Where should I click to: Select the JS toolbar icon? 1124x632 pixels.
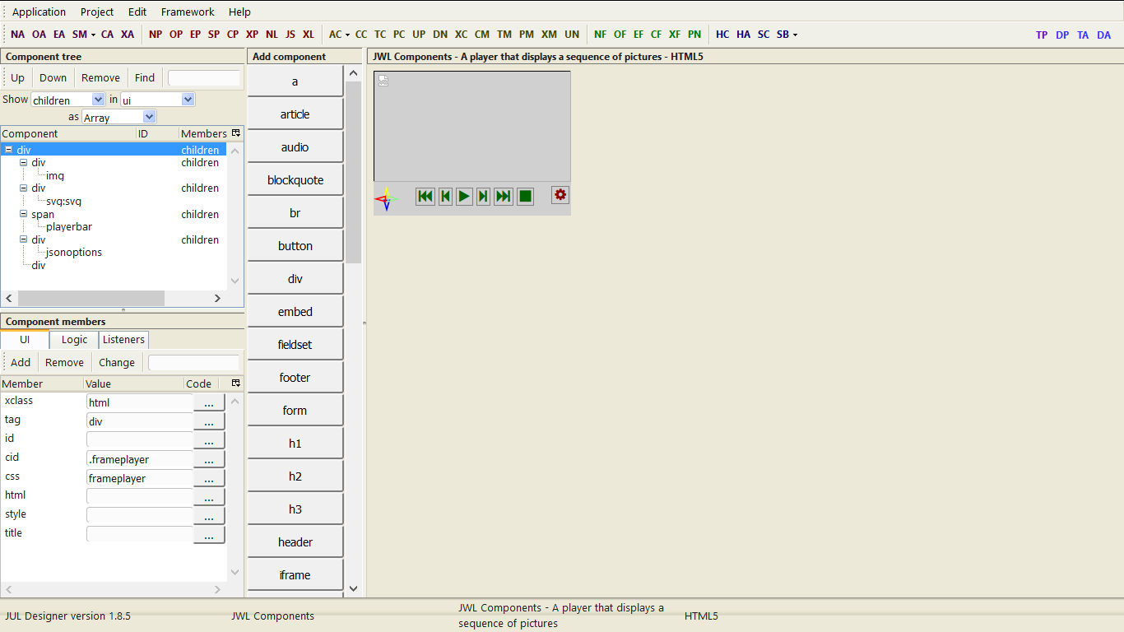(x=290, y=34)
